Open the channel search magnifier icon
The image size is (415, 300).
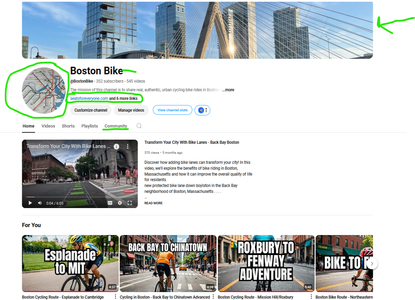pos(139,126)
